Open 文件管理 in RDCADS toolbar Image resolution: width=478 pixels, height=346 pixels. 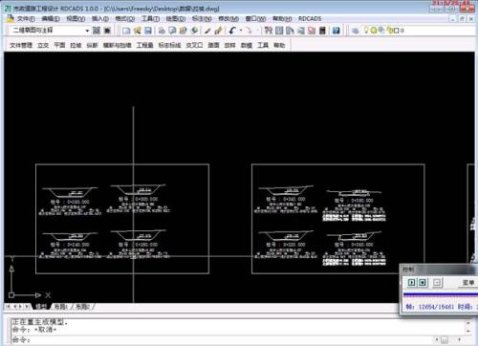tap(21, 45)
